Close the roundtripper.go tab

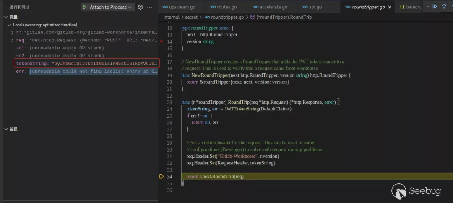point(390,7)
